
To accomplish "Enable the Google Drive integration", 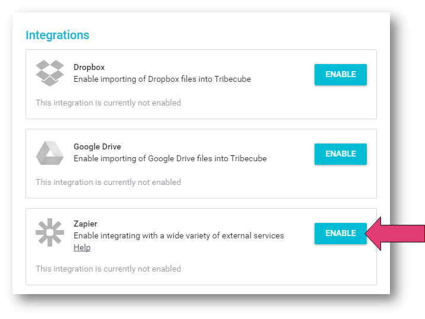I will click(341, 154).
